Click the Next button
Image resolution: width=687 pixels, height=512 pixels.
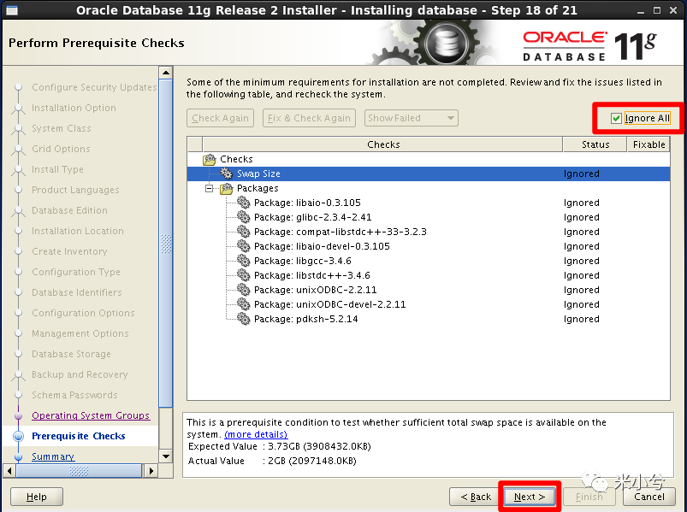(x=530, y=497)
